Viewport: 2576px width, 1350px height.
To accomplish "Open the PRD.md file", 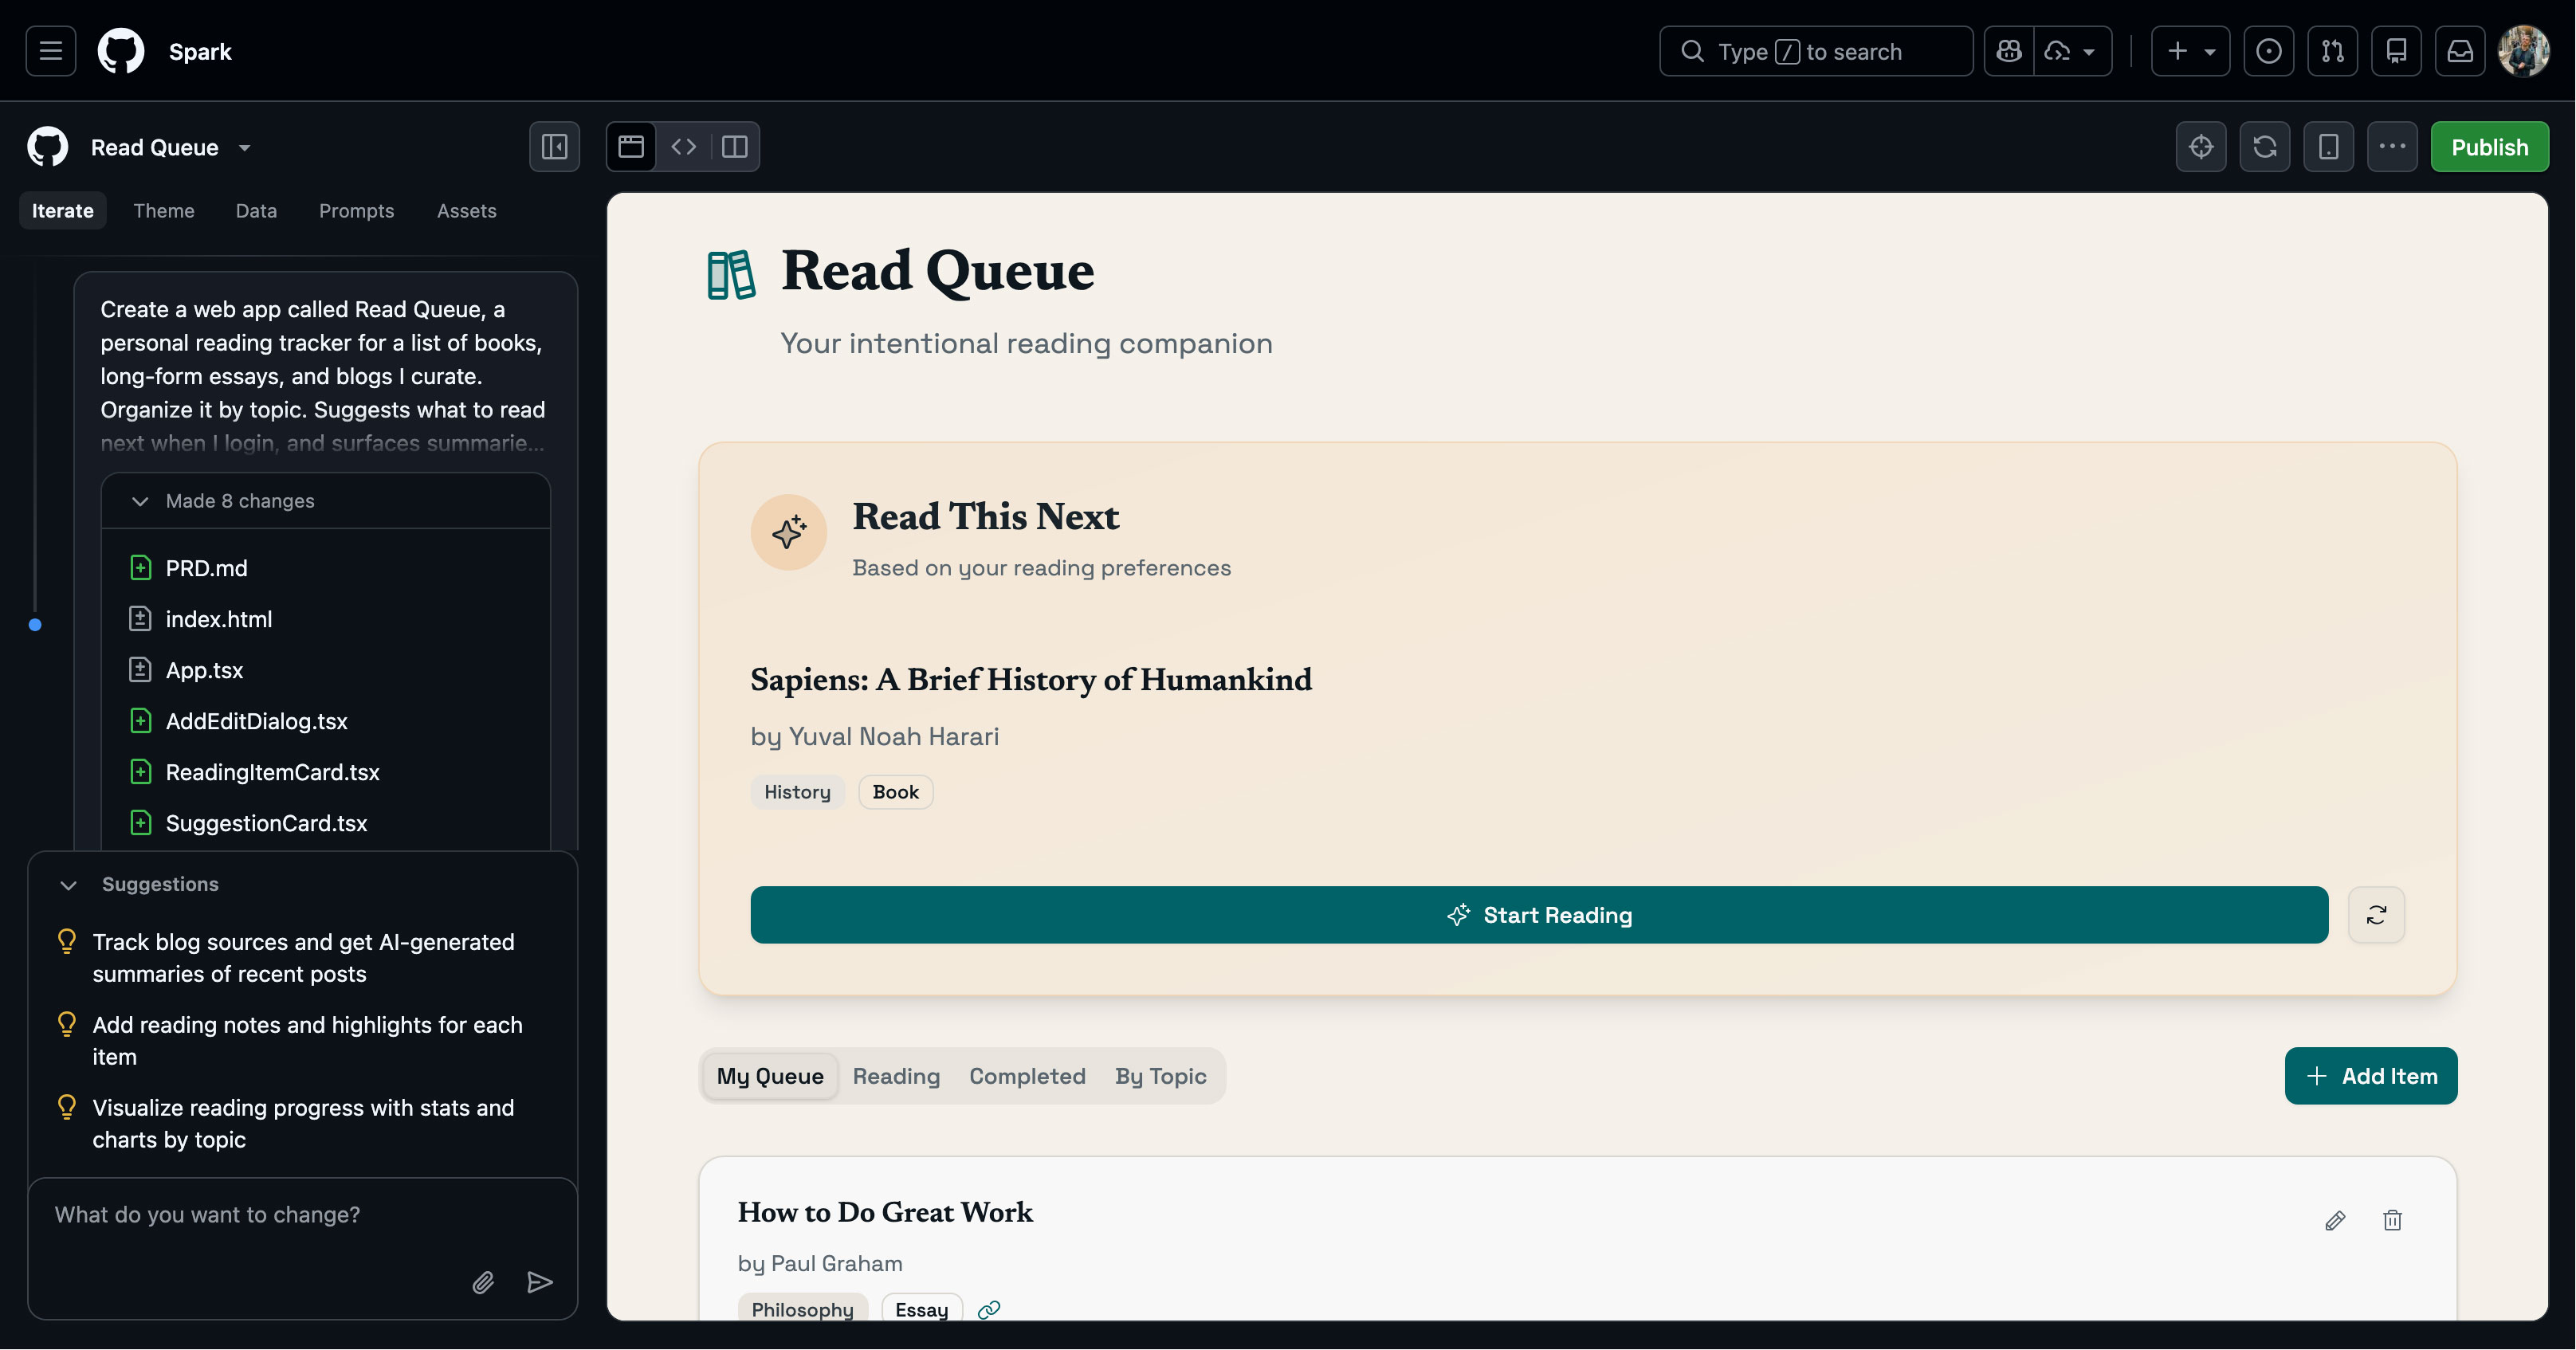I will pyautogui.click(x=206, y=568).
